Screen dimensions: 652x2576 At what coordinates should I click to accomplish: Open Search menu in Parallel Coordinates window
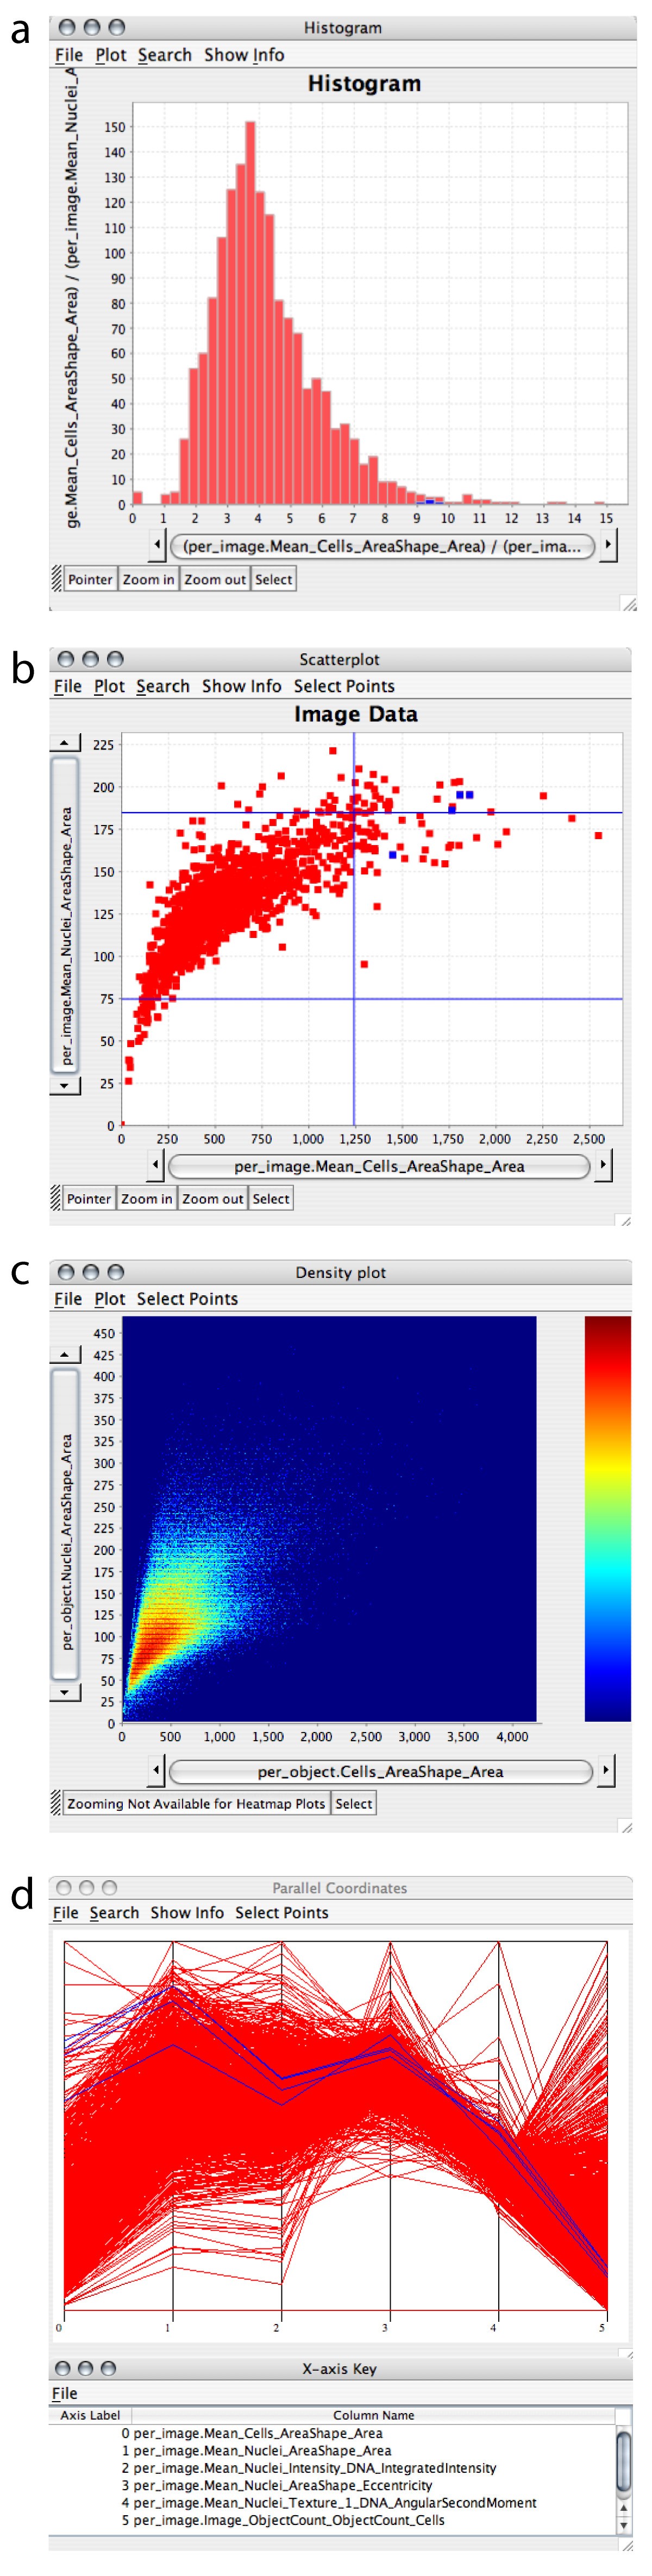click(x=115, y=1912)
